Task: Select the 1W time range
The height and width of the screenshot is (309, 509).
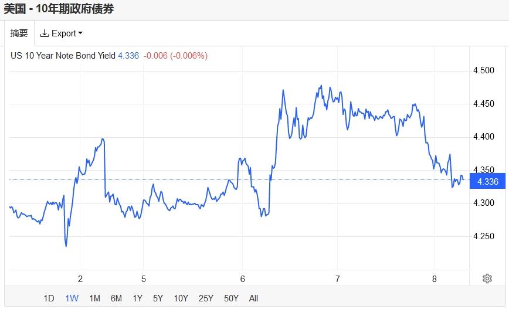Action: [x=72, y=298]
